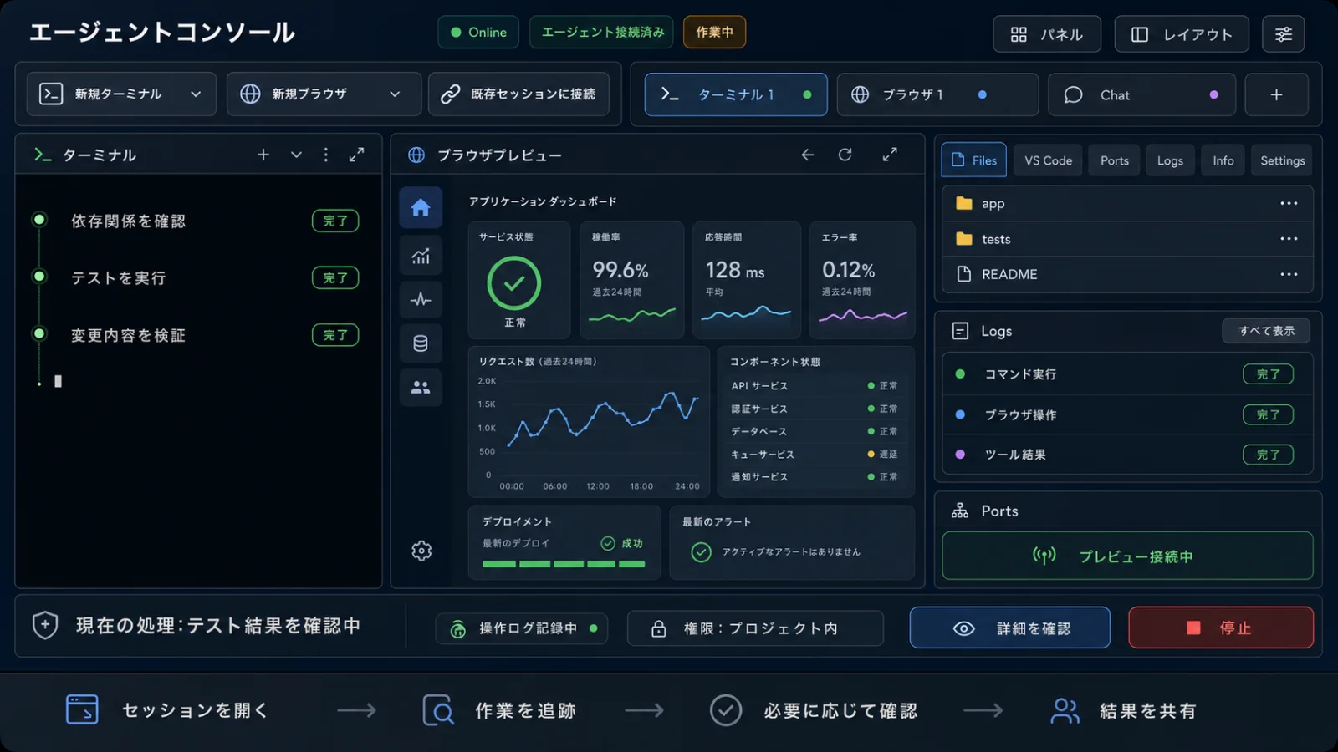Select the Ports tab
Viewport: 1338px width, 752px height.
pyautogui.click(x=1114, y=160)
